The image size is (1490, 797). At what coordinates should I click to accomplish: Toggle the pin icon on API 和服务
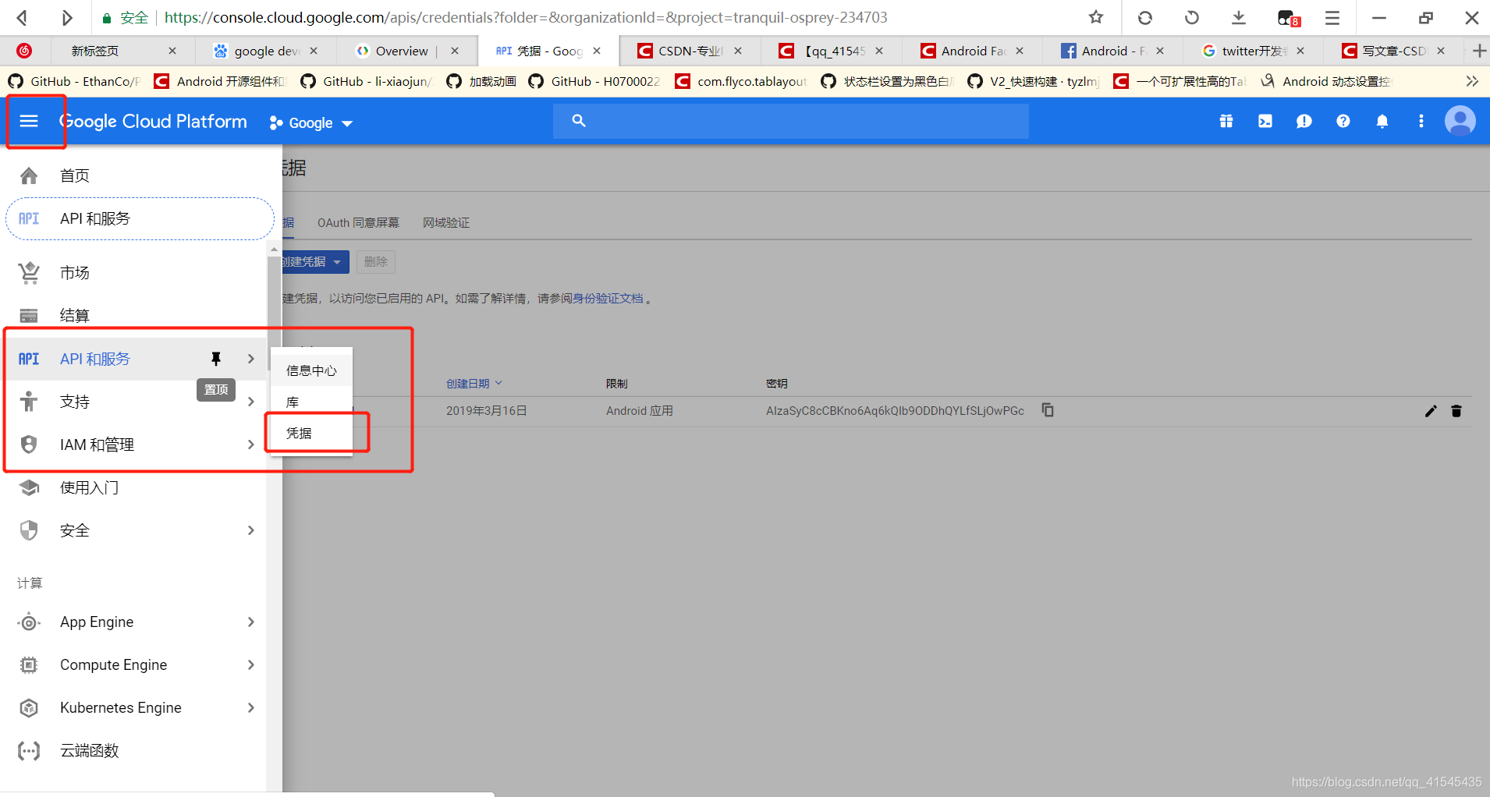tap(216, 359)
